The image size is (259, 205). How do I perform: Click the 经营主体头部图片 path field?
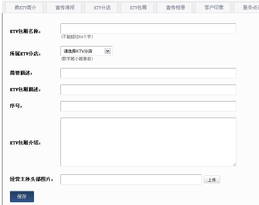click(131, 180)
